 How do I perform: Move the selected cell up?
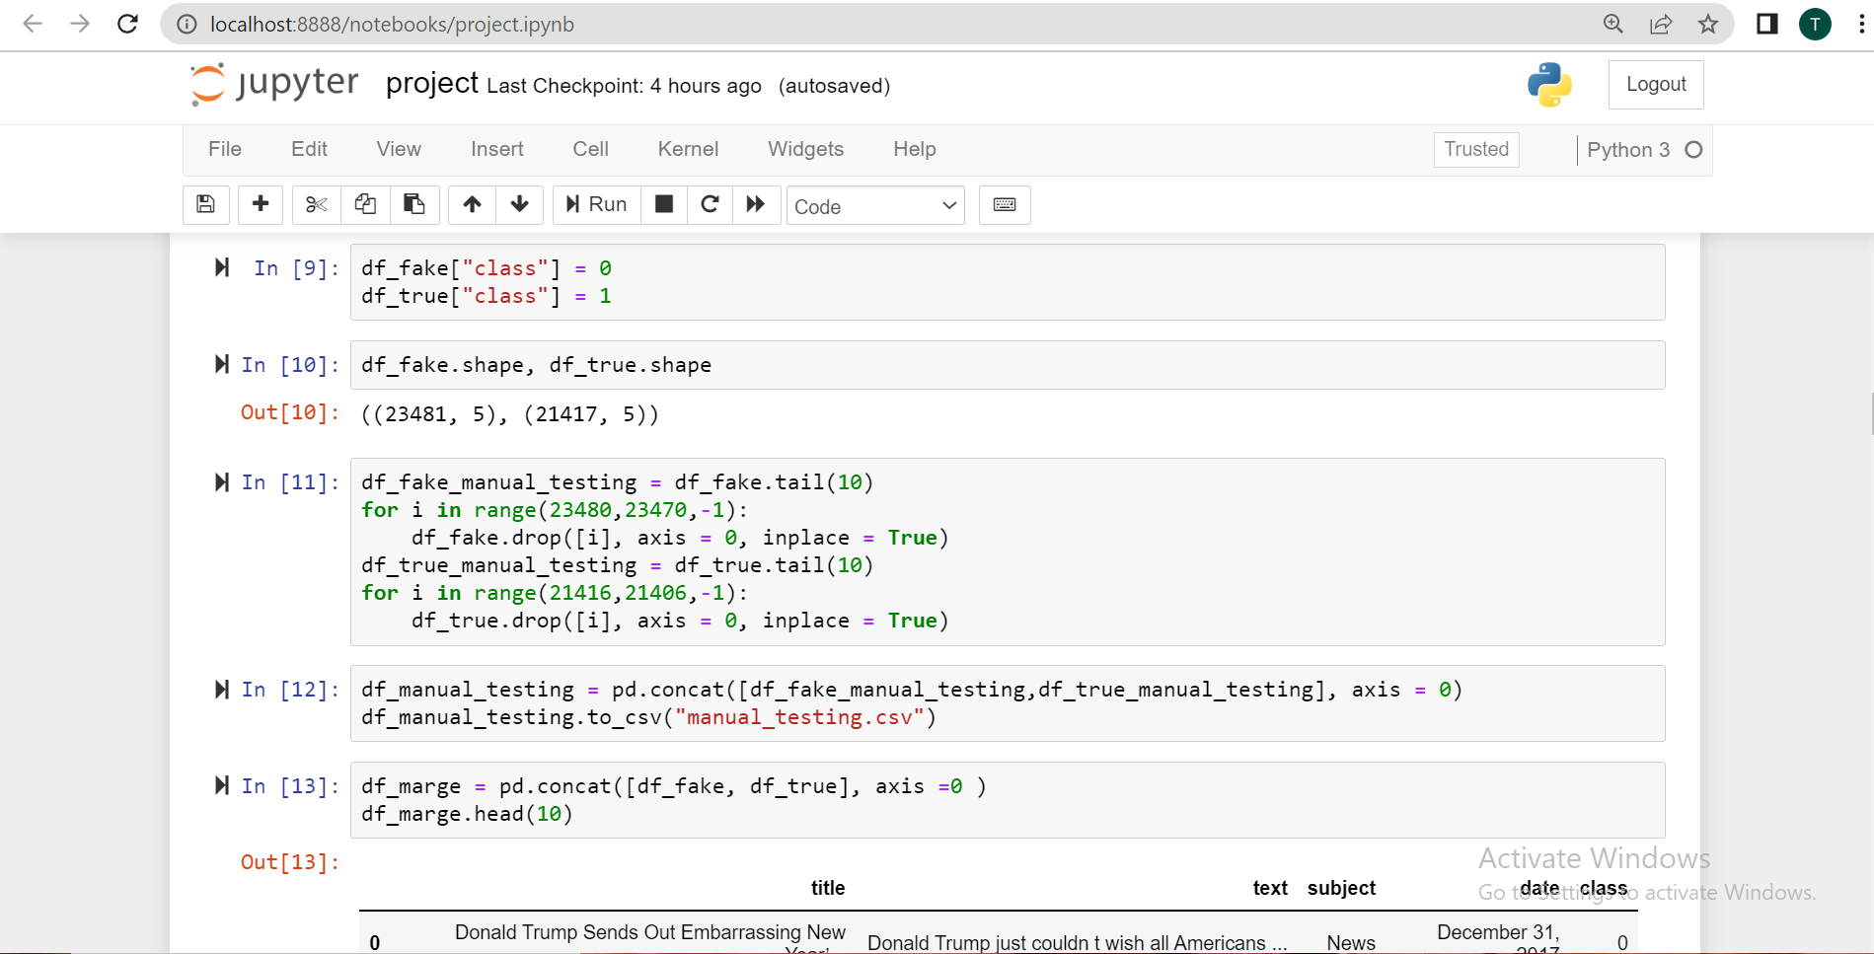(472, 205)
